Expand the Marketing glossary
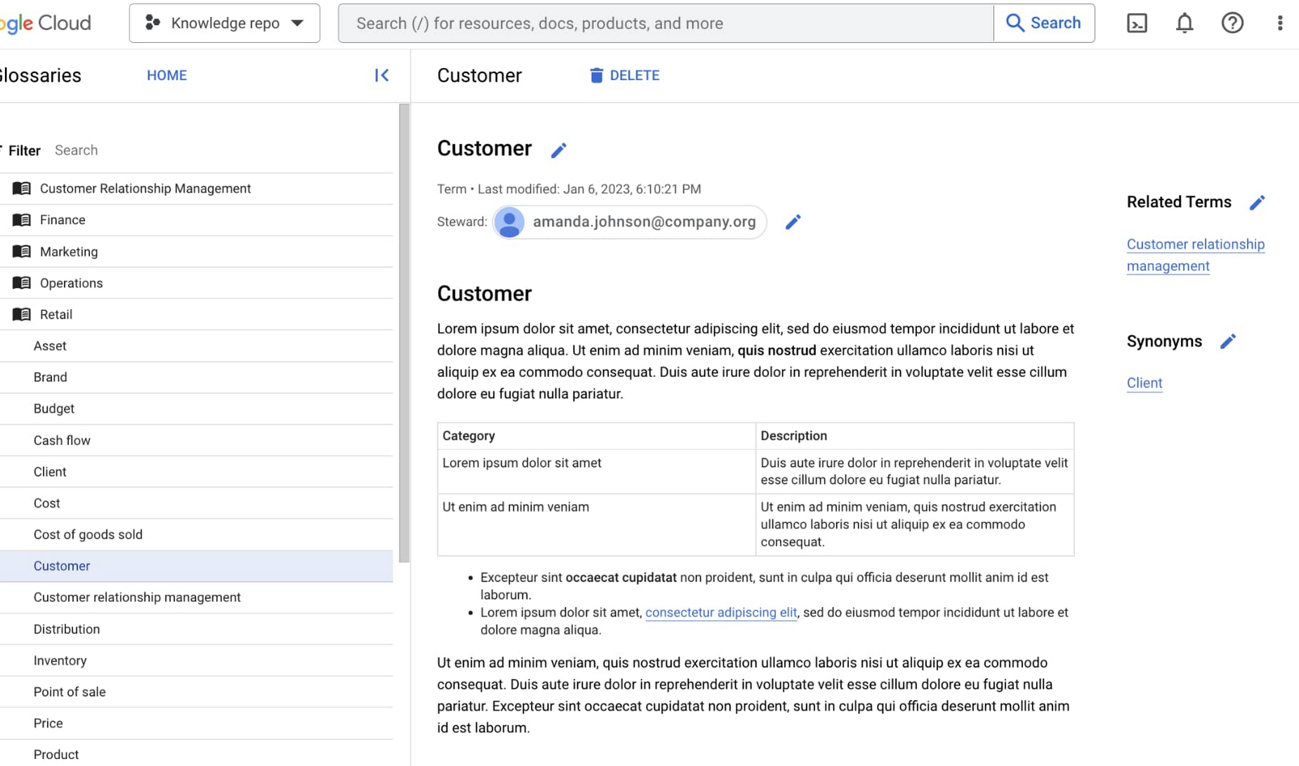 coord(68,251)
